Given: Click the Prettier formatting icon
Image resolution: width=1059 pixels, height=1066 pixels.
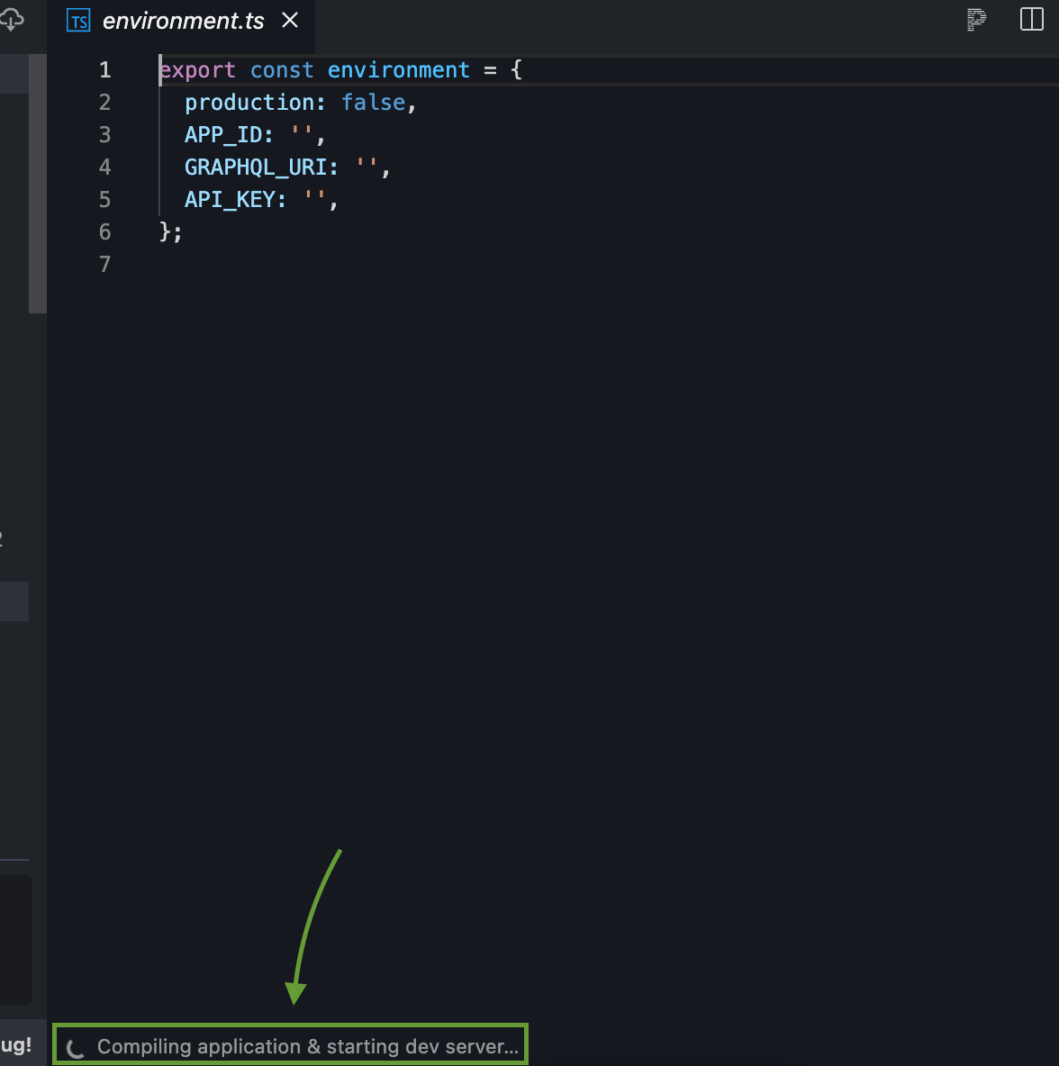Looking at the screenshot, I should [975, 20].
